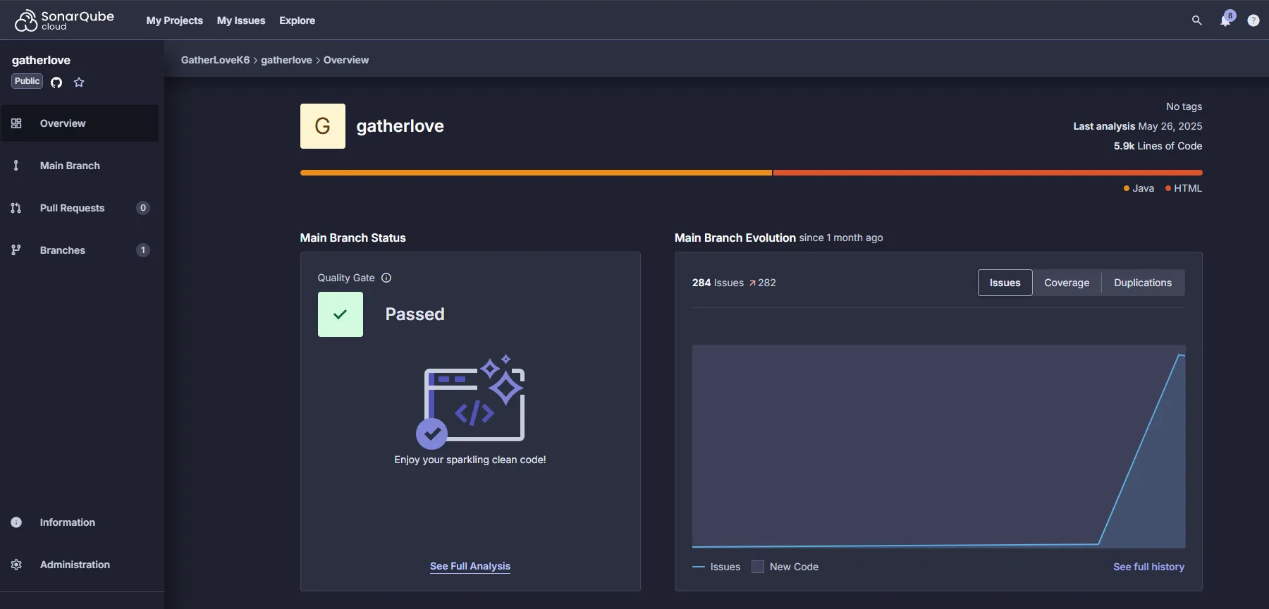The height and width of the screenshot is (609, 1269).
Task: Click the SonarQube cloud logo
Action: tap(64, 20)
